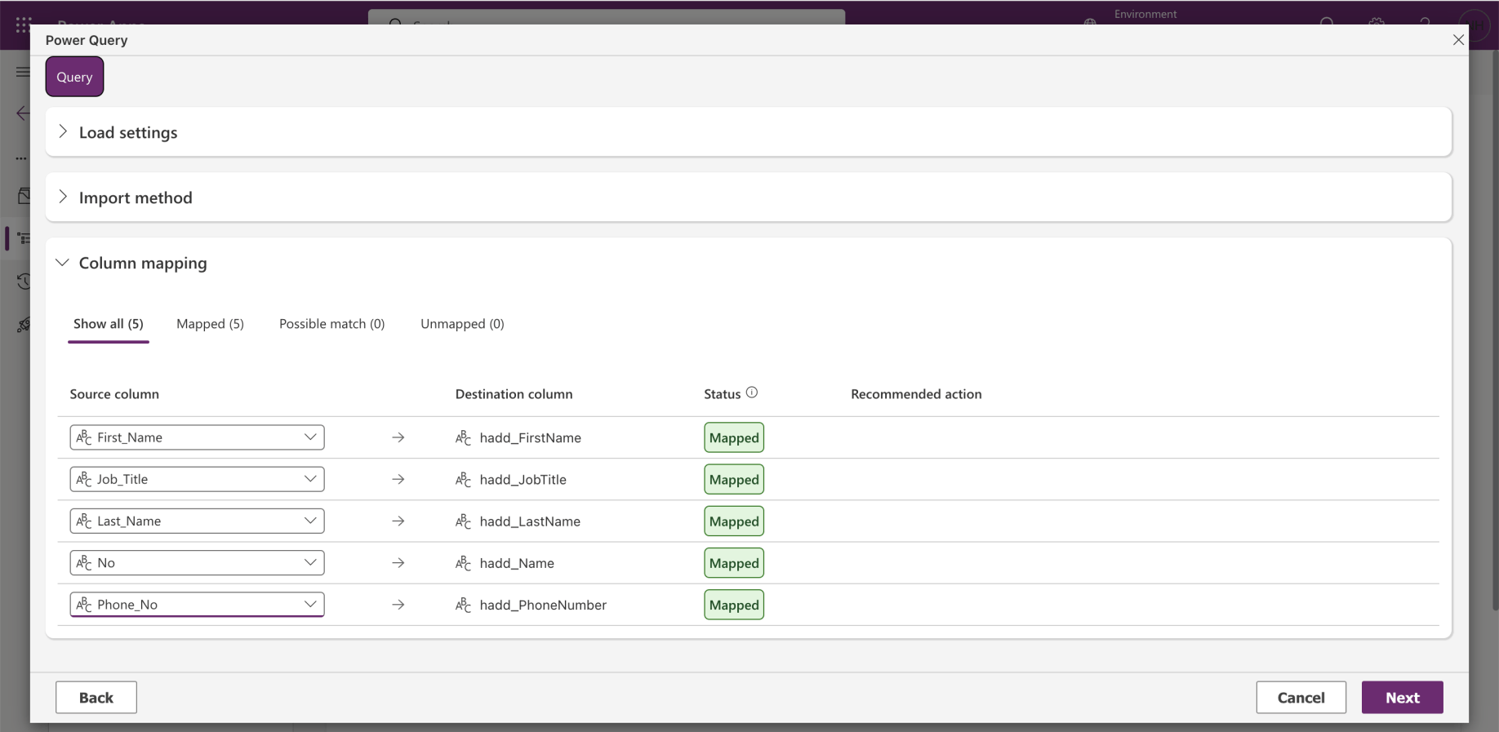Click the mapping arrow in Job_Title row
Viewport: 1499px width, 732px height.
point(398,480)
